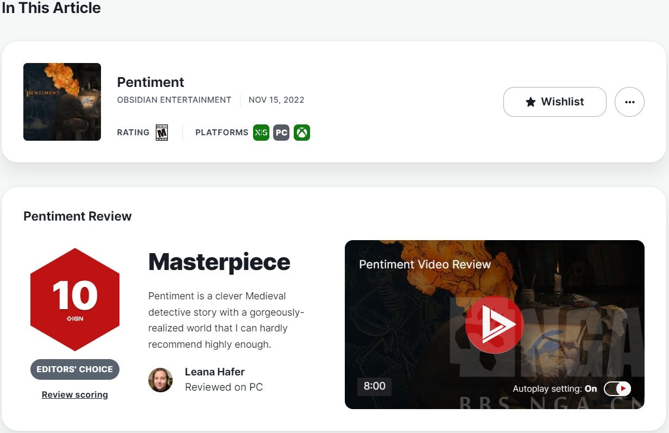669x433 pixels.
Task: Click the Masterpiece verdict heading
Action: (219, 262)
